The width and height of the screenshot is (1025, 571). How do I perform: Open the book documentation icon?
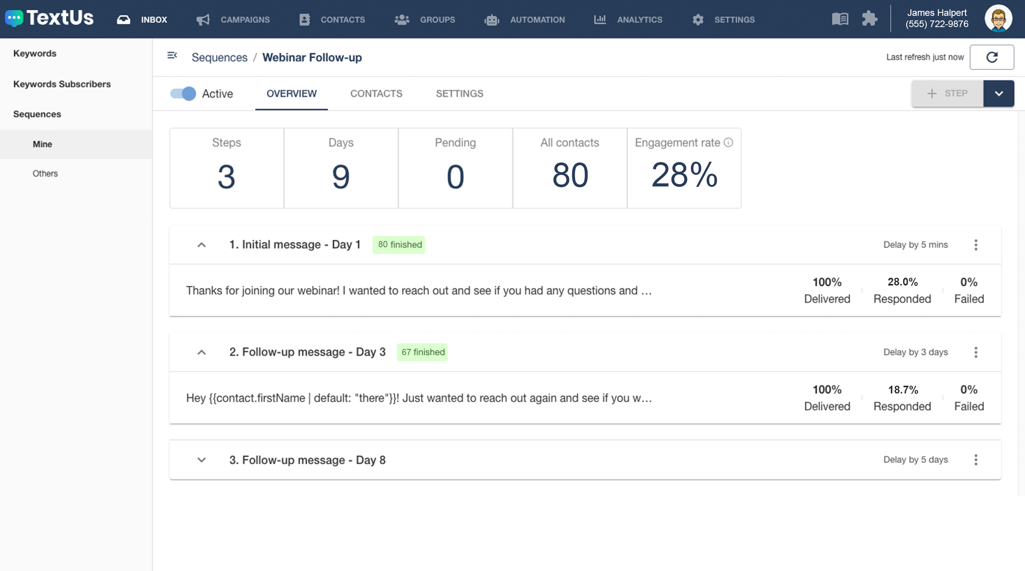pyautogui.click(x=840, y=19)
